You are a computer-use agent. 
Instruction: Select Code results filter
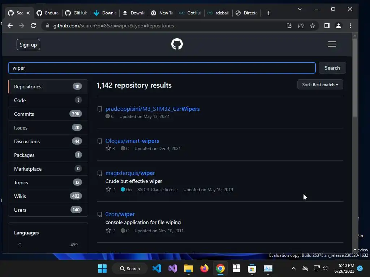tap(48, 100)
